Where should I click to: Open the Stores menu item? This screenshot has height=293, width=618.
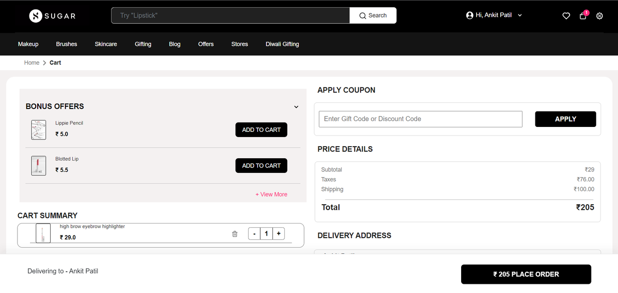click(239, 44)
